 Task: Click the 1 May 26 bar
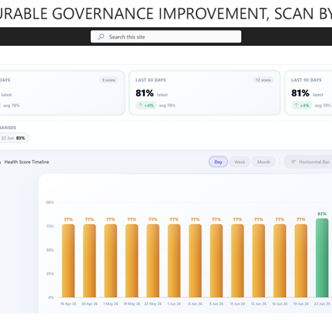pyautogui.click(x=111, y=260)
